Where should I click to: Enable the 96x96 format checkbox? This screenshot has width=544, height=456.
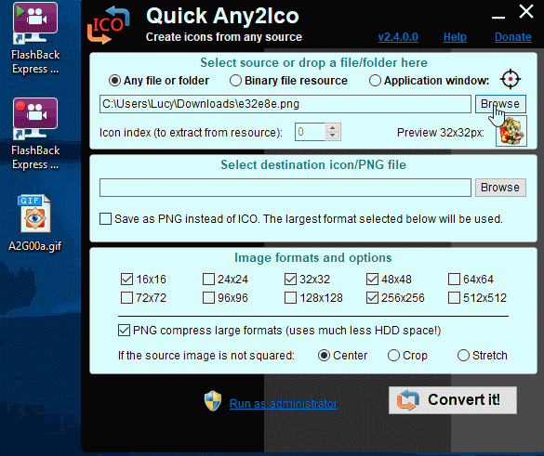(208, 297)
